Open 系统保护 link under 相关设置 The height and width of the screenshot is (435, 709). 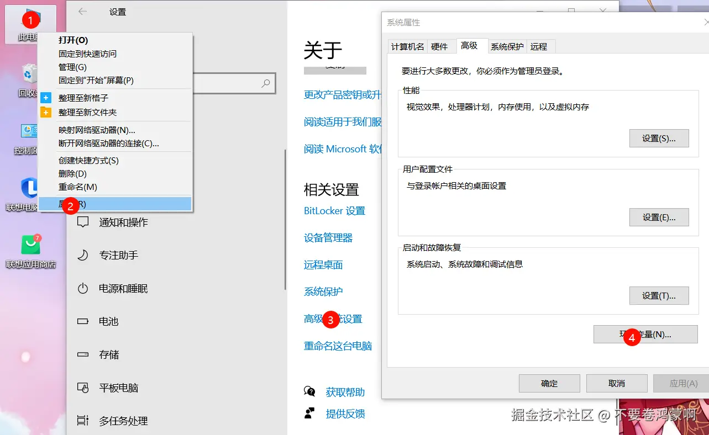coord(323,291)
